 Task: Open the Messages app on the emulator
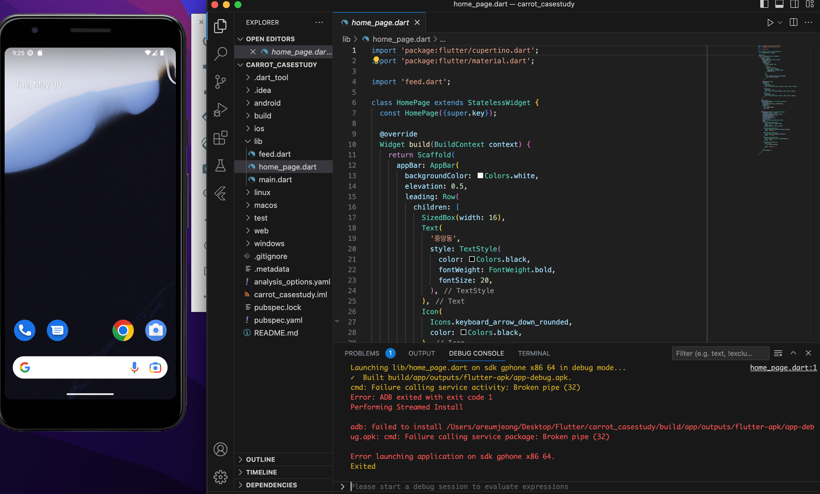(57, 330)
